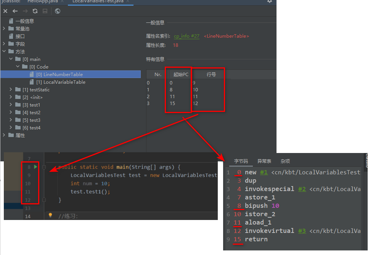Click the Nr. column header

click(158, 74)
